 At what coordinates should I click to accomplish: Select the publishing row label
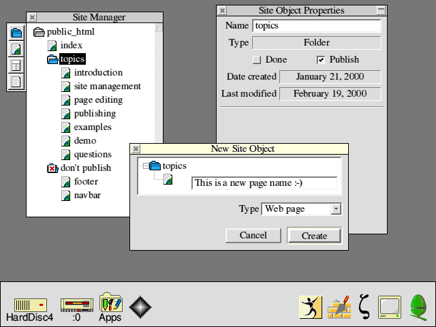pos(95,114)
